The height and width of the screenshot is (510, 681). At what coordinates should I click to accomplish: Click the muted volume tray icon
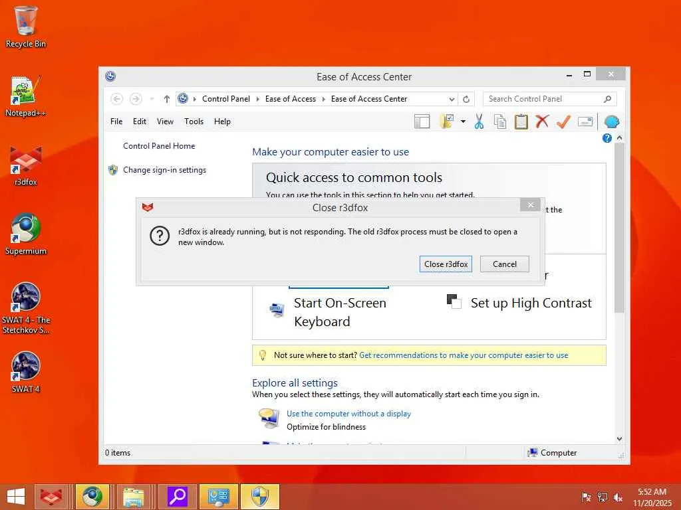tap(618, 497)
